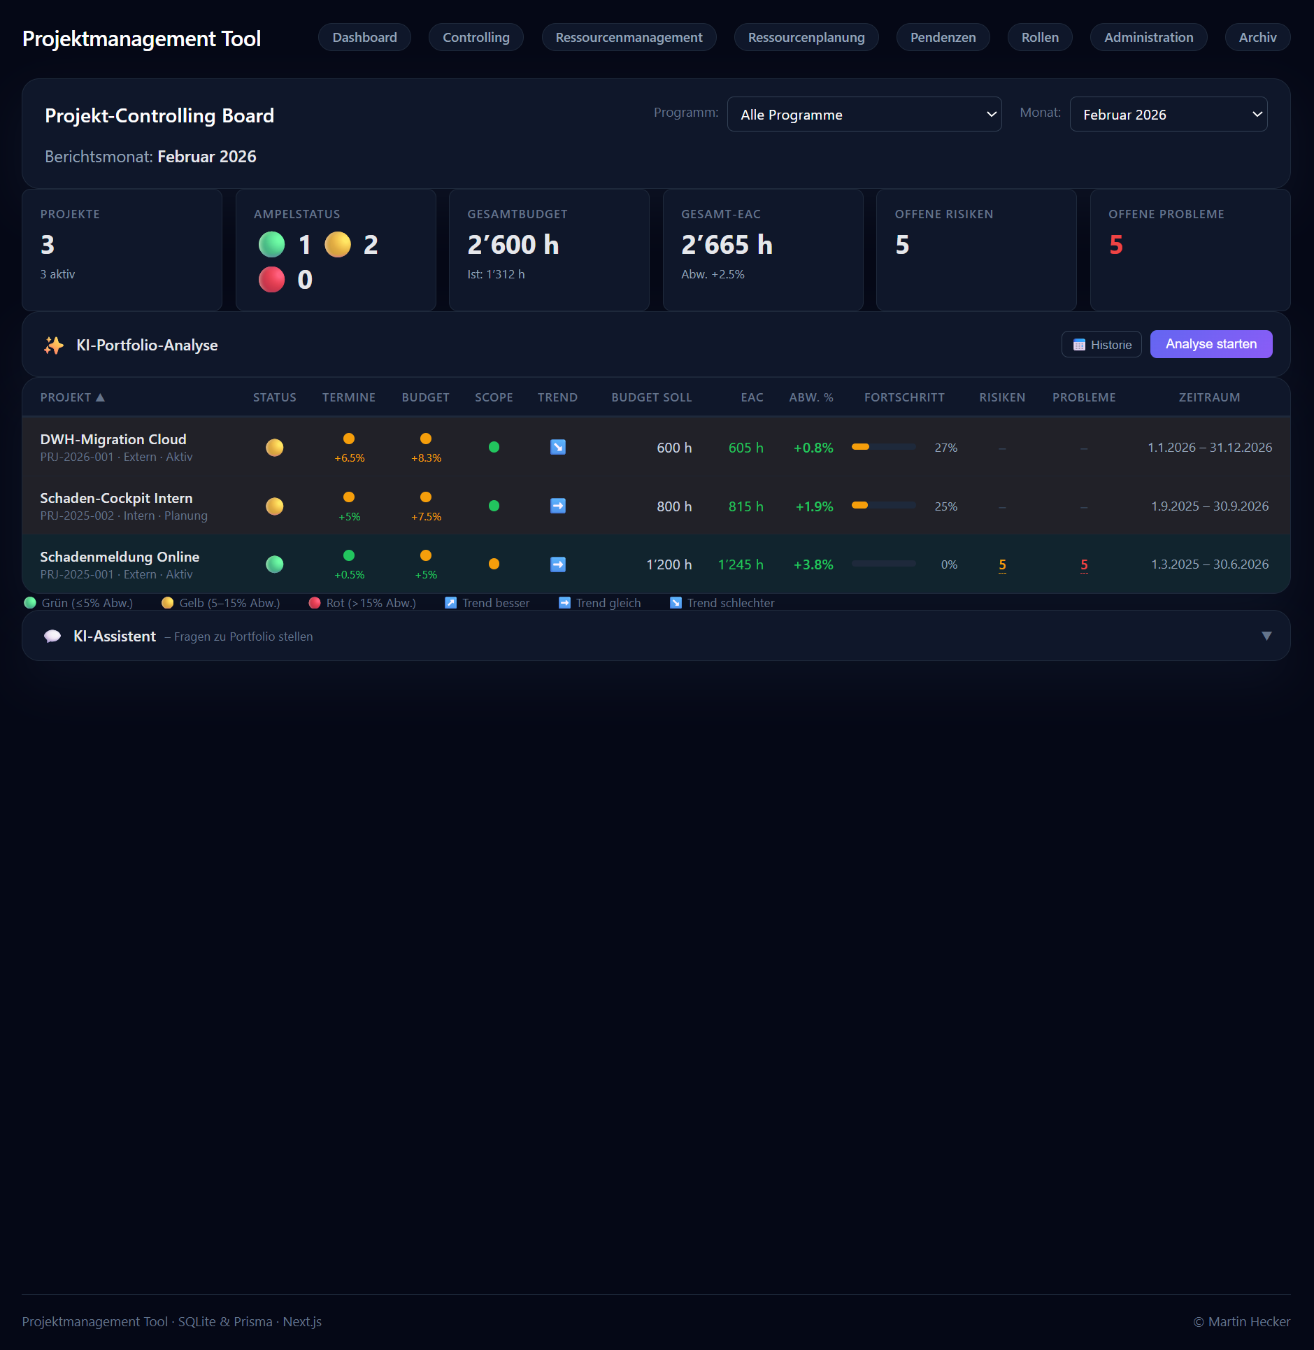This screenshot has width=1314, height=1350.
Task: Open risks count 5 for Schadenmeldung Online
Action: point(1002,564)
